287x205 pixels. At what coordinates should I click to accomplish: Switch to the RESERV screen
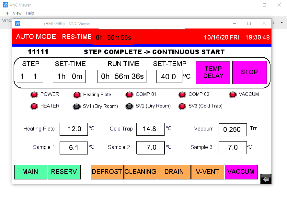click(x=64, y=172)
